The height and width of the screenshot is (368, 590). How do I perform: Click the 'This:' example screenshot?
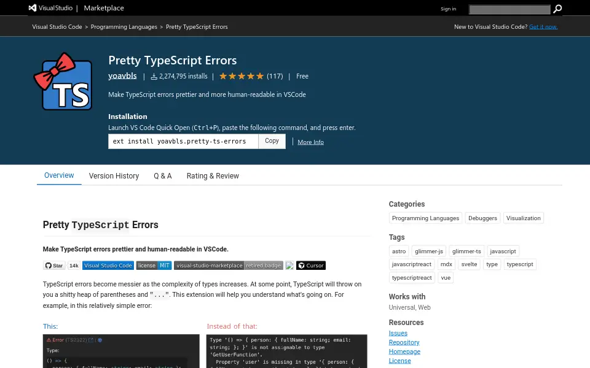click(121, 351)
